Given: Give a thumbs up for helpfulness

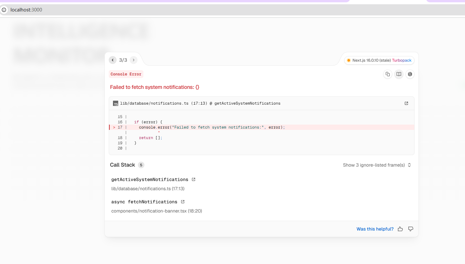Looking at the screenshot, I should pos(400,229).
